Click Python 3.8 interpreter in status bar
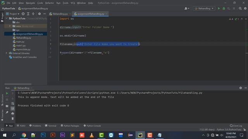This screenshot has width=248, height=139. coord(229,130)
